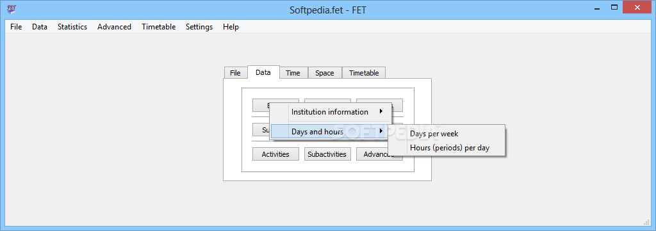This screenshot has height=231, width=656.
Task: Open the Statistics menu
Action: [x=72, y=27]
